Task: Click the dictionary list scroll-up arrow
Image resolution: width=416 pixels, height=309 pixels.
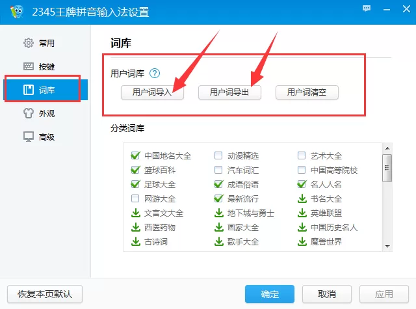Action: [x=387, y=148]
